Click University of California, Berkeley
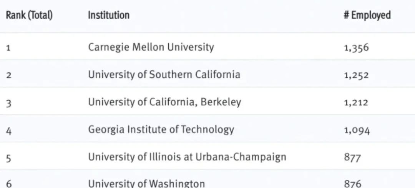 pos(164,102)
